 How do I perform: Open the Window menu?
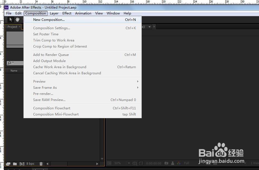113,13
